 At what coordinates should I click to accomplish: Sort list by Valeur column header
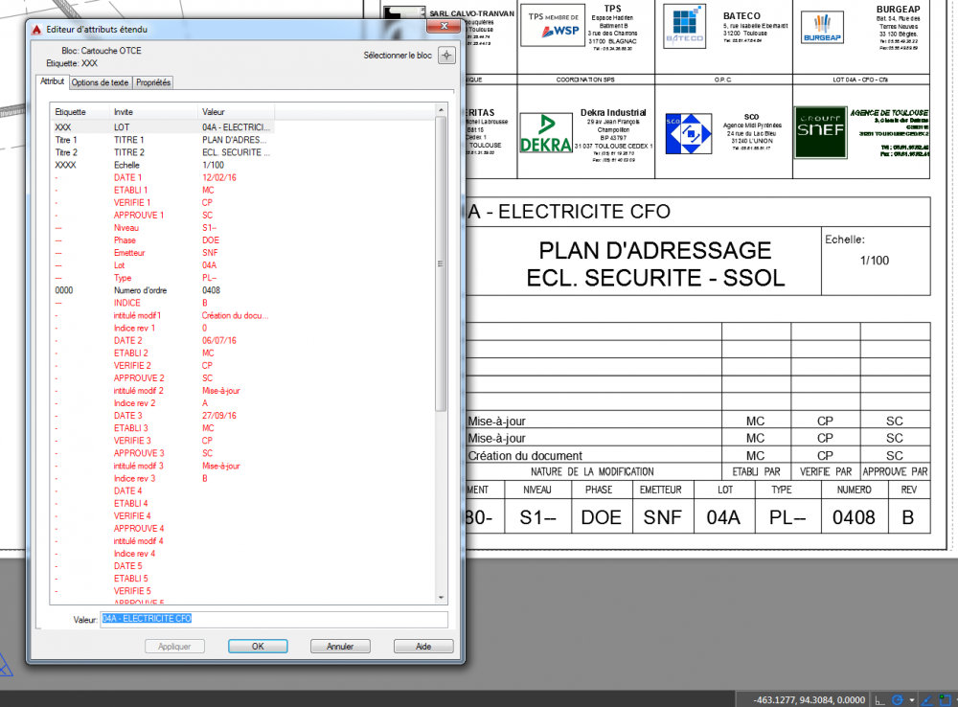[237, 112]
